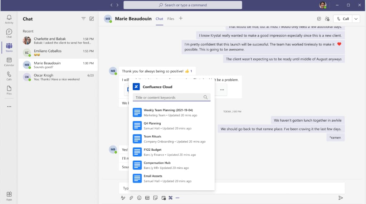
Task: Open the GIF picker
Action: [147, 198]
